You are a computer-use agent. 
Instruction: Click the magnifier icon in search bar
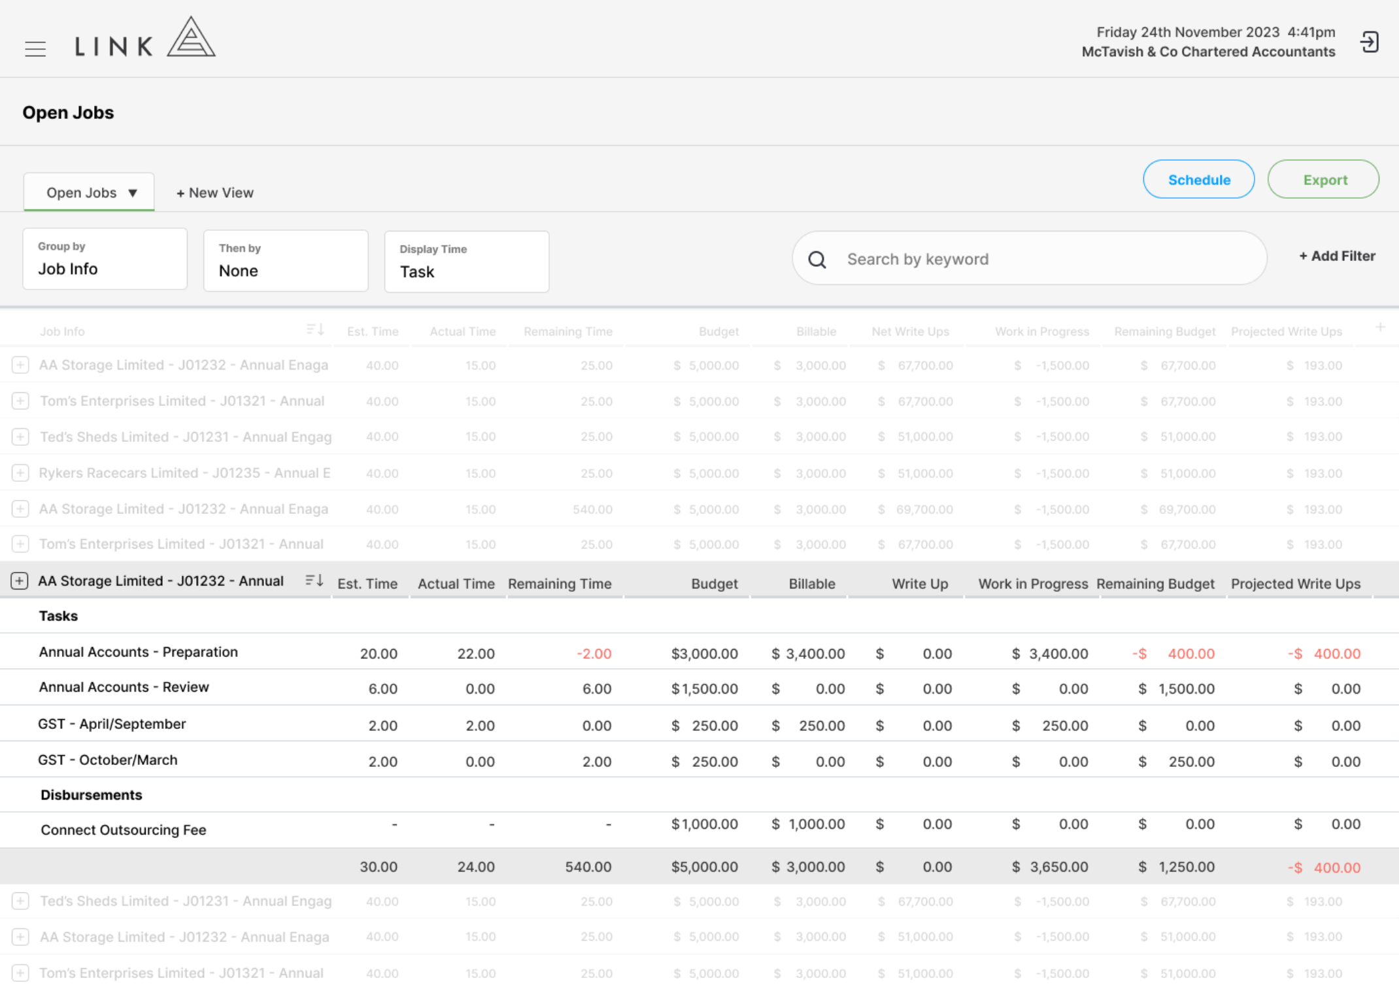pyautogui.click(x=817, y=260)
